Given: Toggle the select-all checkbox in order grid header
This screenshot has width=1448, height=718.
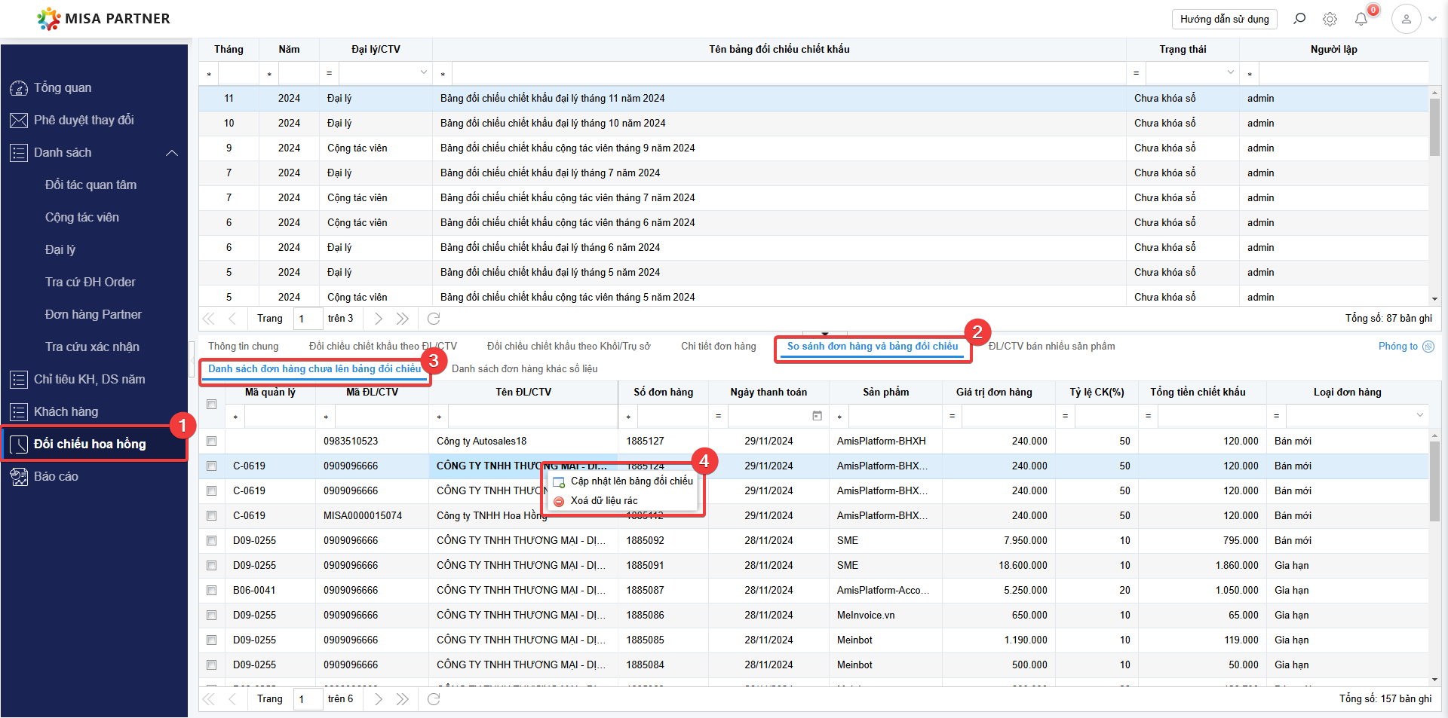Looking at the screenshot, I should [212, 405].
